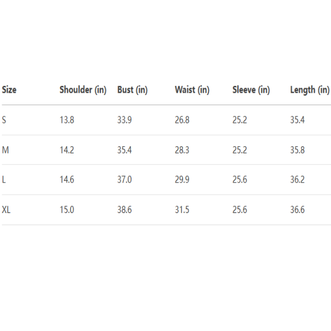The height and width of the screenshot is (331, 331).
Task: Select the Bust (in) column header
Action: (132, 90)
